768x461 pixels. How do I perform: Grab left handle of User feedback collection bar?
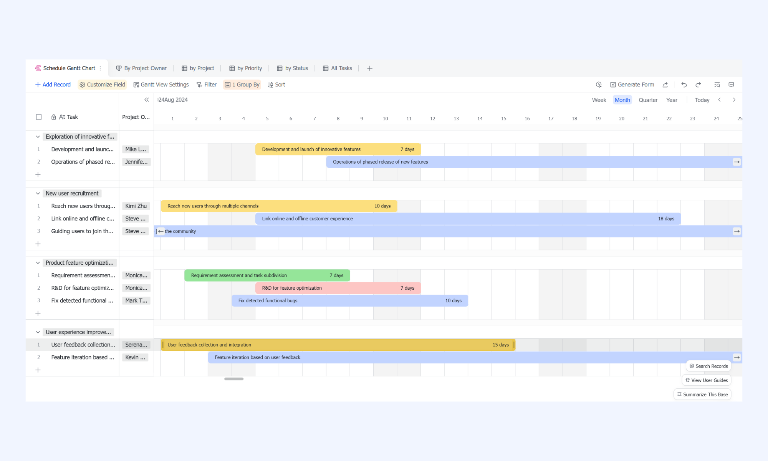pyautogui.click(x=163, y=345)
